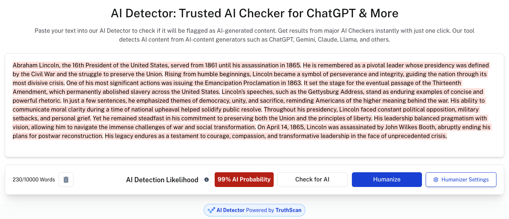Click the trash icon to clear text
The image size is (509, 219).
[66, 180]
